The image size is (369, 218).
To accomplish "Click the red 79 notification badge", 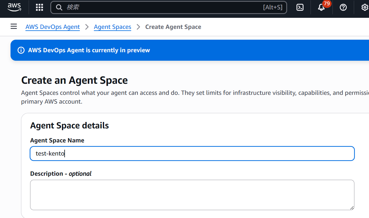I will coord(327,4).
